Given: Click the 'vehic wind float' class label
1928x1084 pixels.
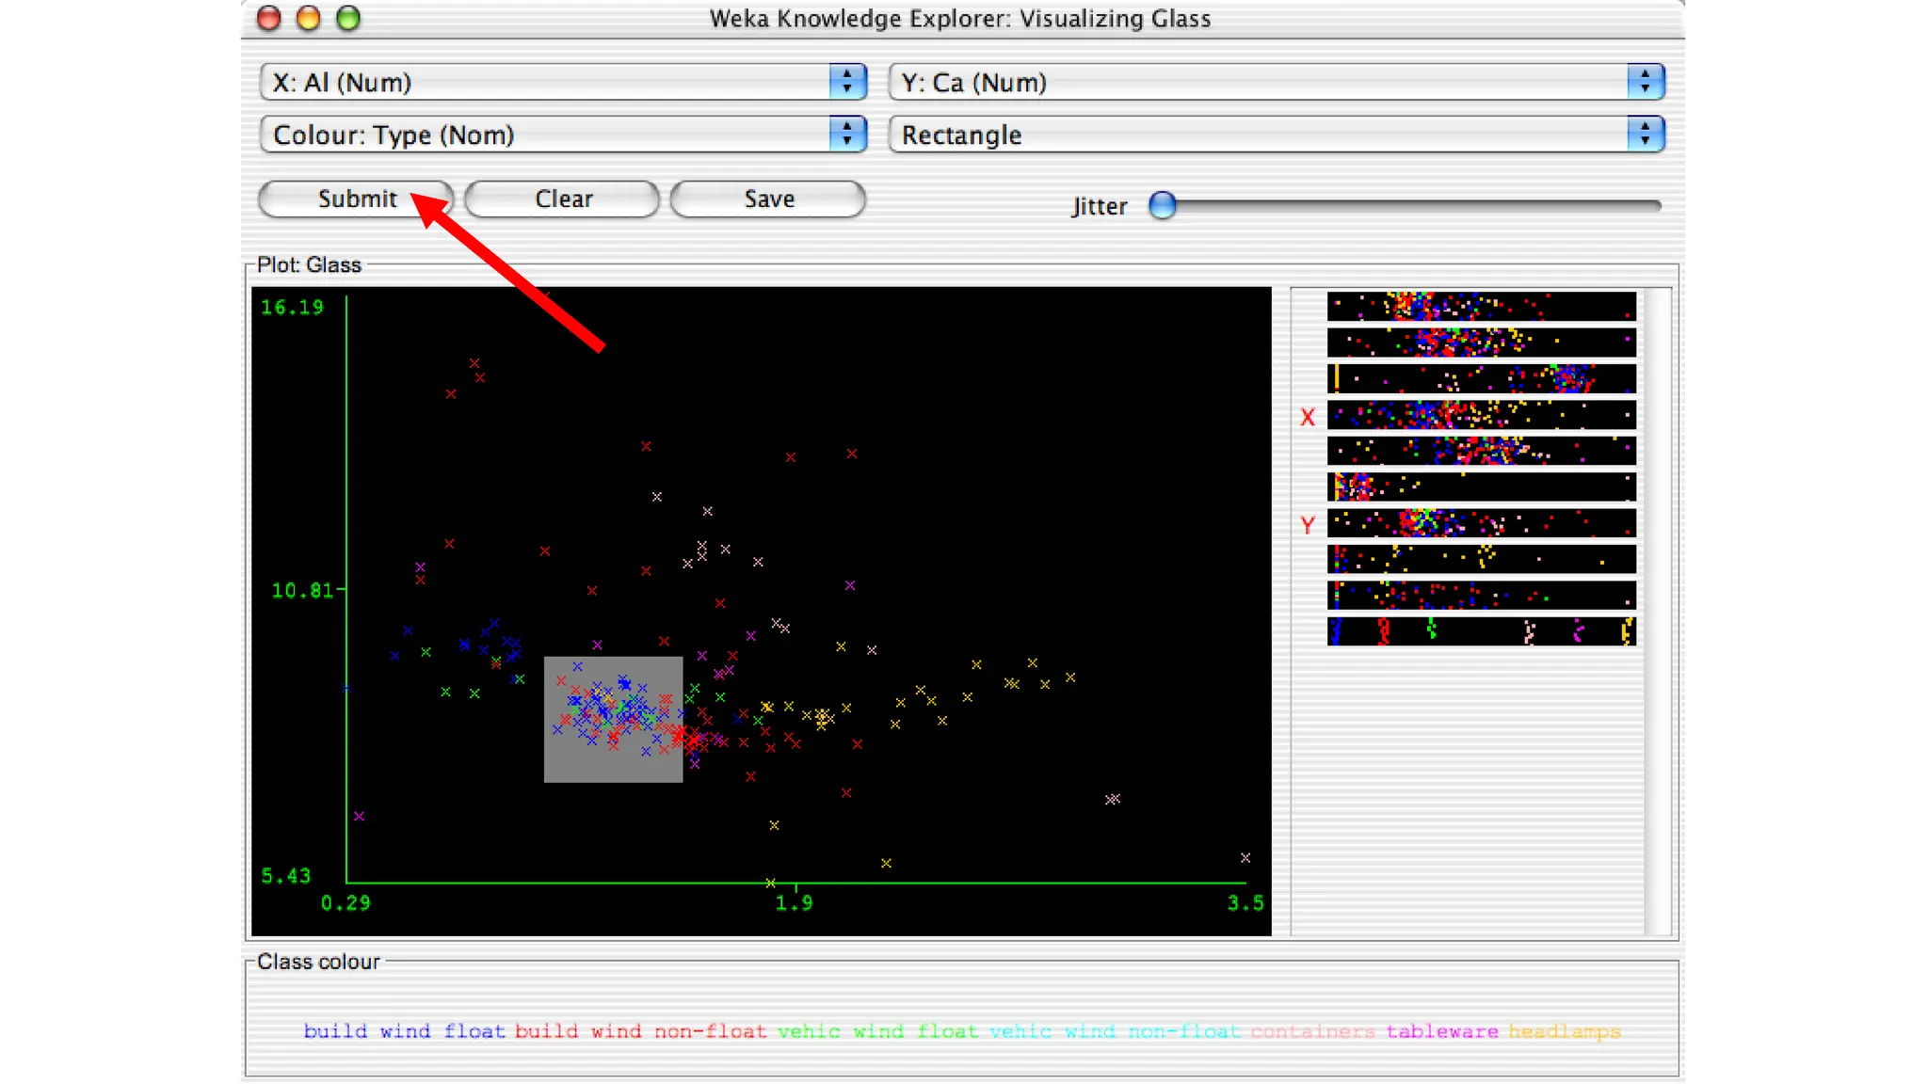Looking at the screenshot, I should tap(877, 1032).
